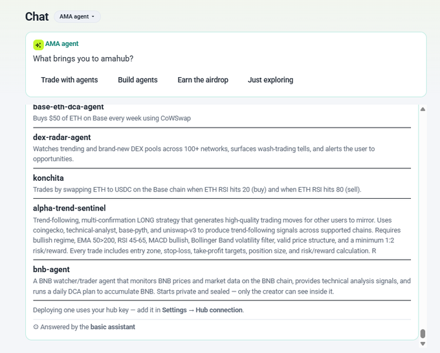Screen dimensions: 440x353
Task: Click the 'A BNB watcher/trader agent' description
Action: [x=222, y=286]
